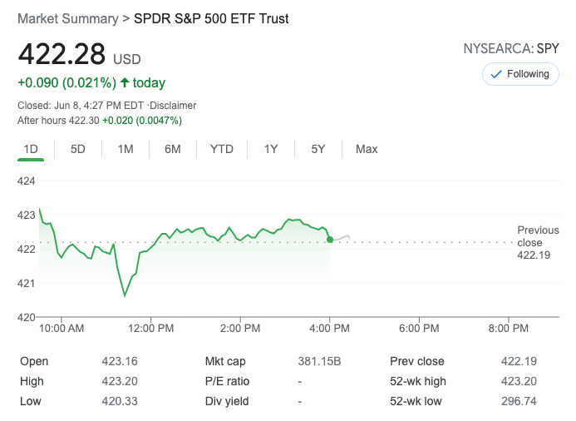Select the 6M time range tab
The height and width of the screenshot is (421, 576).
click(173, 149)
